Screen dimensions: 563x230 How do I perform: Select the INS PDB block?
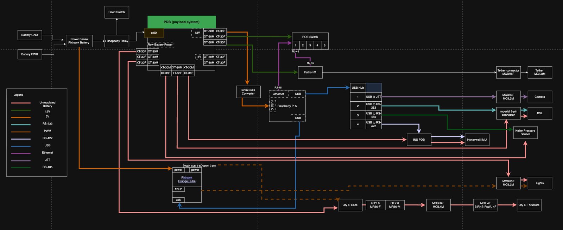point(419,140)
